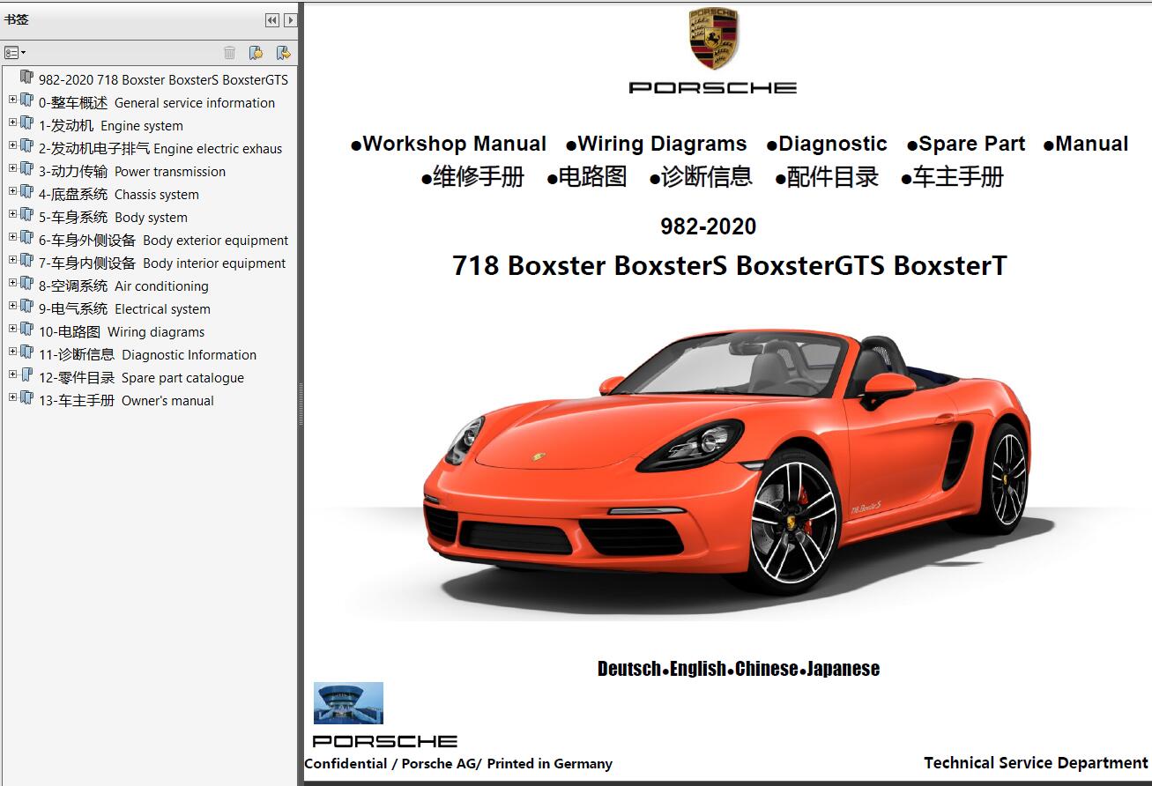
Task: Click bookmark icon beside Body interior equipment
Action: pos(26,261)
